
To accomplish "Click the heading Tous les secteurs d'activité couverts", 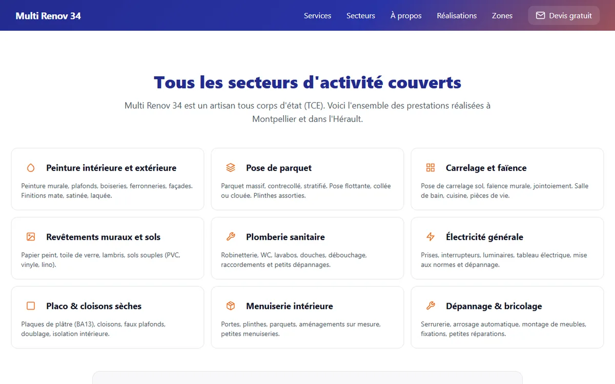I will pyautogui.click(x=307, y=82).
